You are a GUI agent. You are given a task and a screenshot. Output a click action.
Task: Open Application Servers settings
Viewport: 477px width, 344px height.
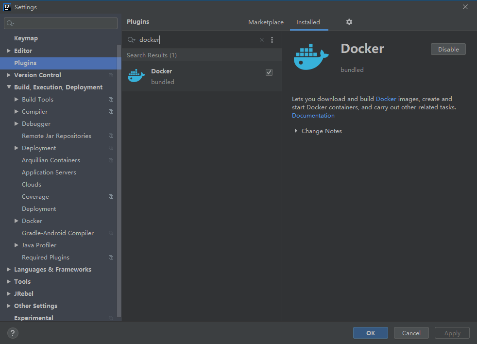click(x=49, y=172)
